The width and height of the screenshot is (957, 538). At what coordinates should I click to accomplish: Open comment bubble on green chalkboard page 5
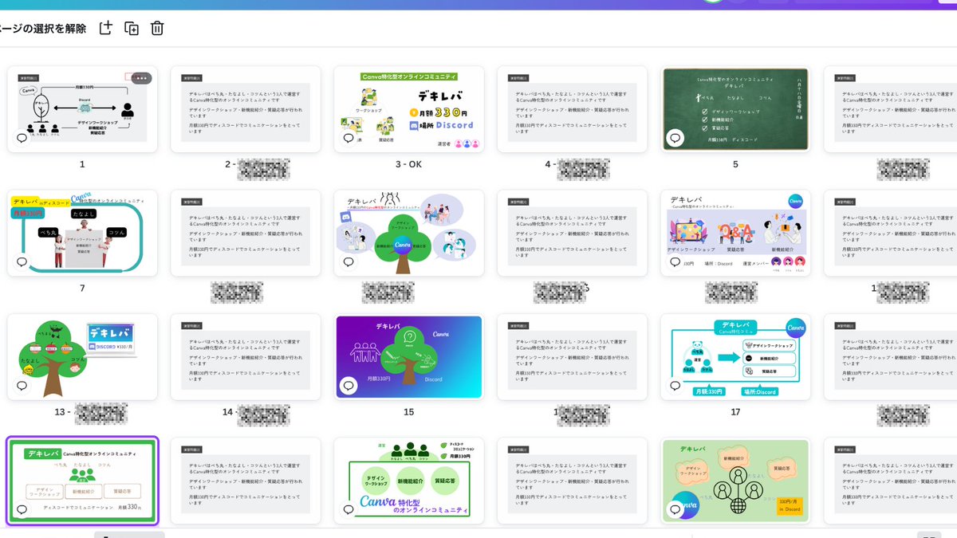point(675,138)
